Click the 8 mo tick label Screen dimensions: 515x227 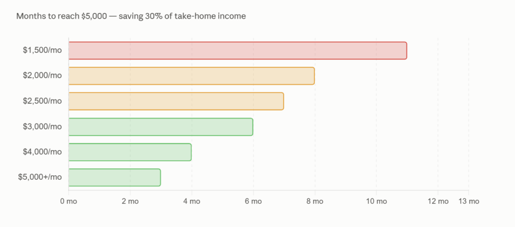coord(315,201)
